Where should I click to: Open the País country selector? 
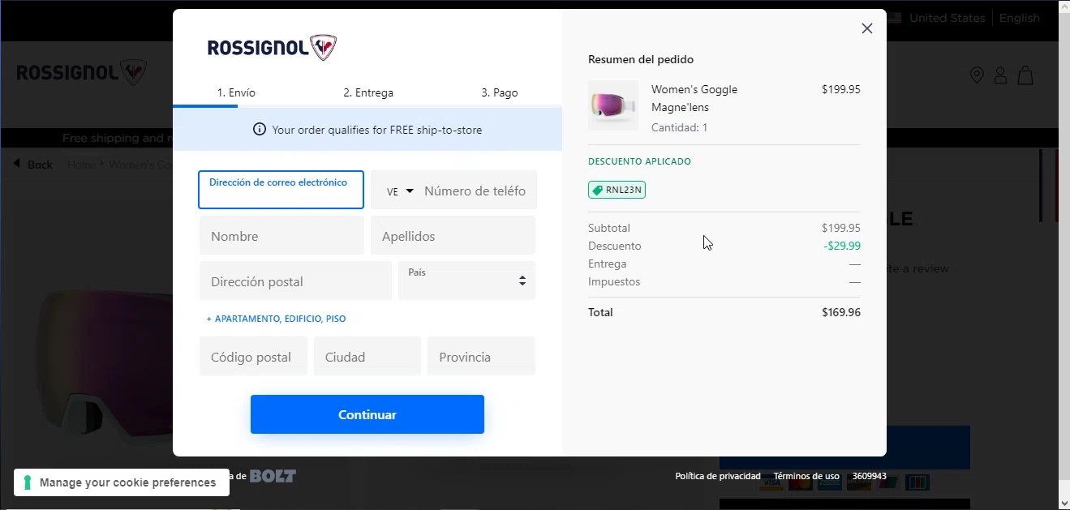click(x=466, y=281)
